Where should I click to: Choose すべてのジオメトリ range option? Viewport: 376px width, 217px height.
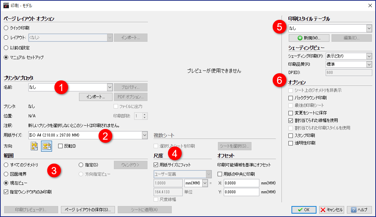(x=6, y=165)
